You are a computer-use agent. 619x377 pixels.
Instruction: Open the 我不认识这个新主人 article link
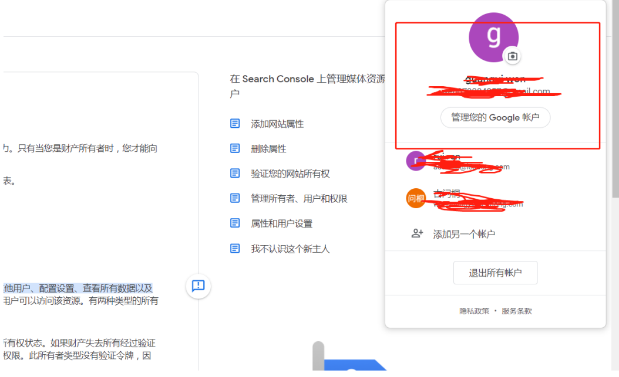click(290, 249)
